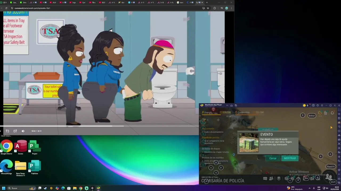Screen dimensions: 341x191
Task: Open the orange events icon near gift box
Action: pos(320,113)
